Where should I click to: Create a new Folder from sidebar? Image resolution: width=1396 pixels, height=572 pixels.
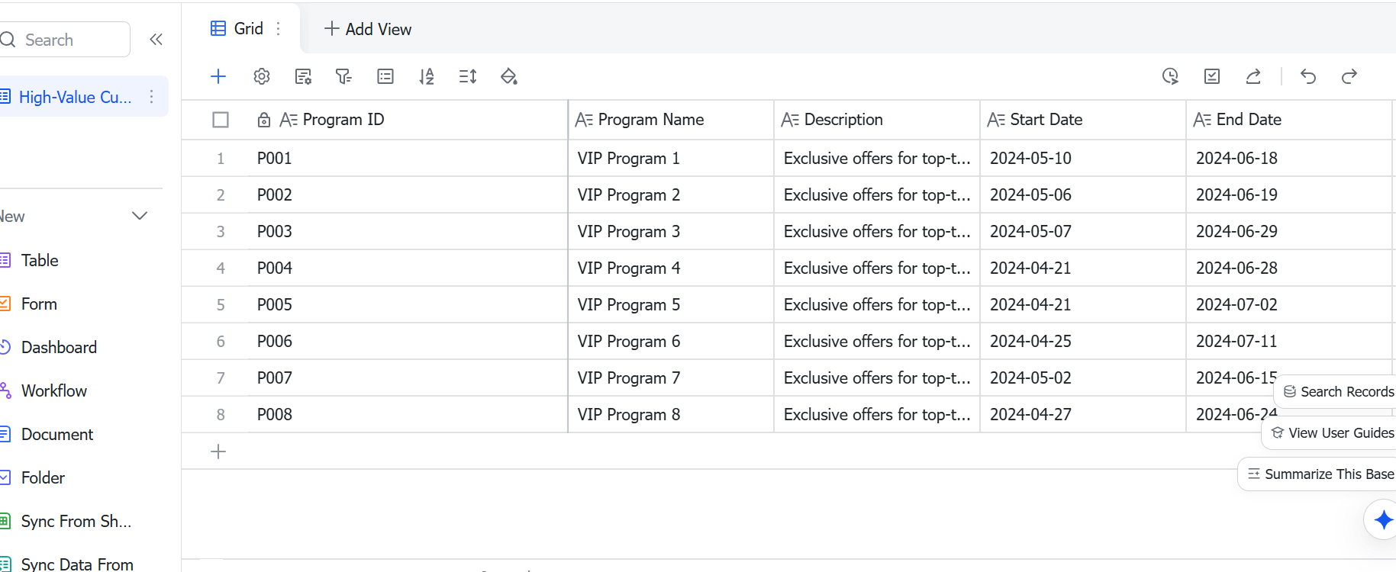point(43,477)
